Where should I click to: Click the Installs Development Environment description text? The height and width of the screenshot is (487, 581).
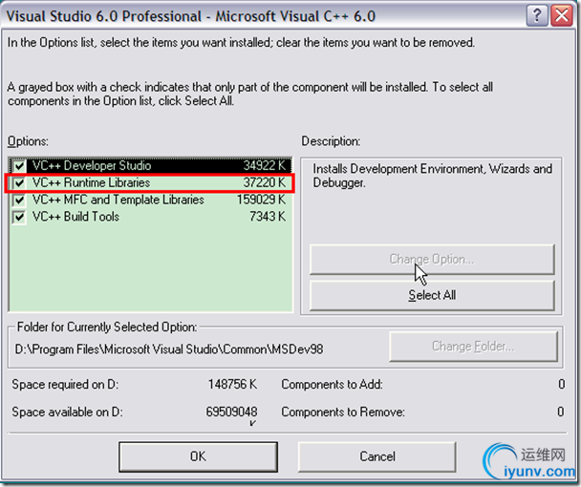433,176
